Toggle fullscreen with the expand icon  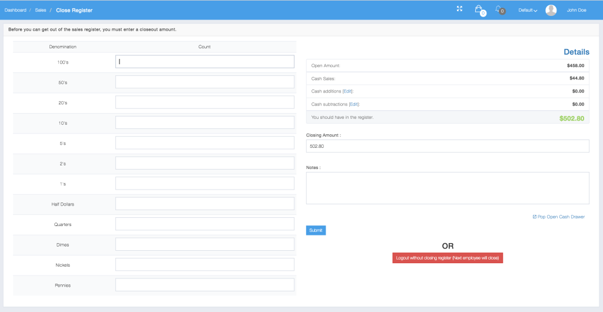point(459,9)
